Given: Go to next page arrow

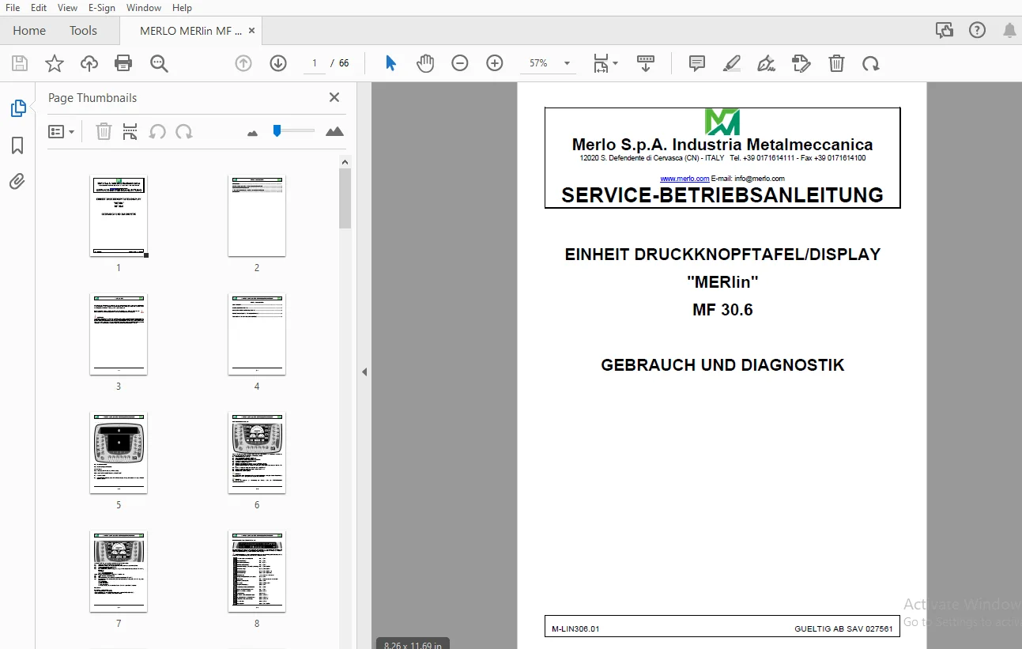Looking at the screenshot, I should 278,63.
